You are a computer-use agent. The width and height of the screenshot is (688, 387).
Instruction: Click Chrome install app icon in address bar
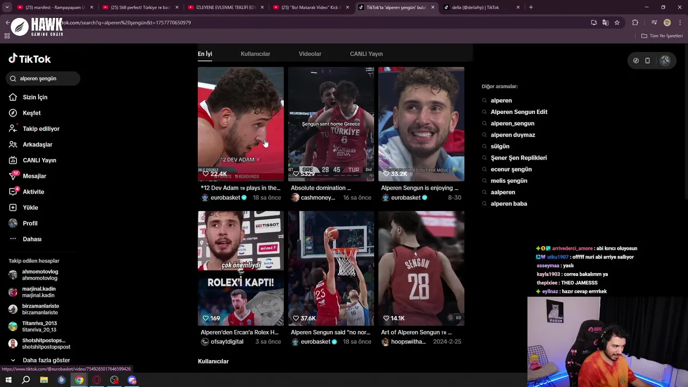[x=594, y=23]
